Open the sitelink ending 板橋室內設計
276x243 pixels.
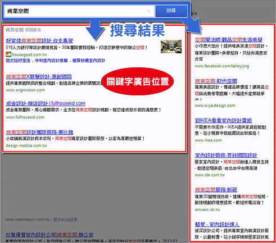(x=89, y=61)
